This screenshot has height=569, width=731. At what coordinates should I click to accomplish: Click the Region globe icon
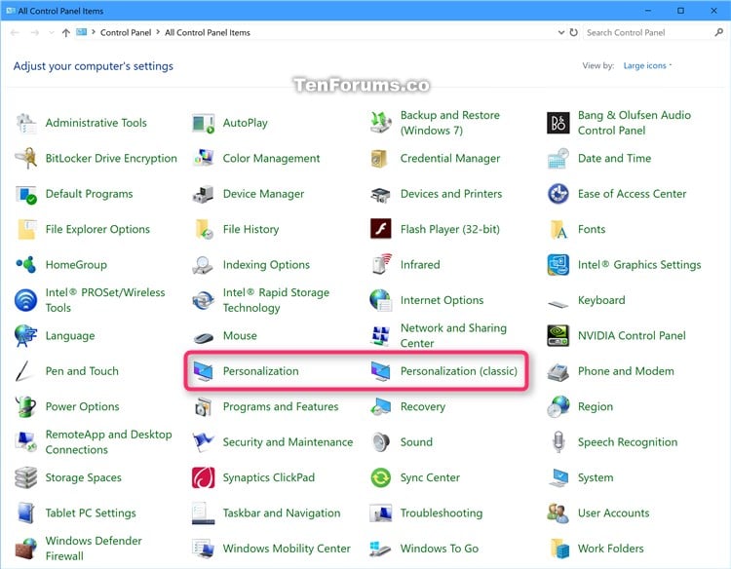point(558,407)
